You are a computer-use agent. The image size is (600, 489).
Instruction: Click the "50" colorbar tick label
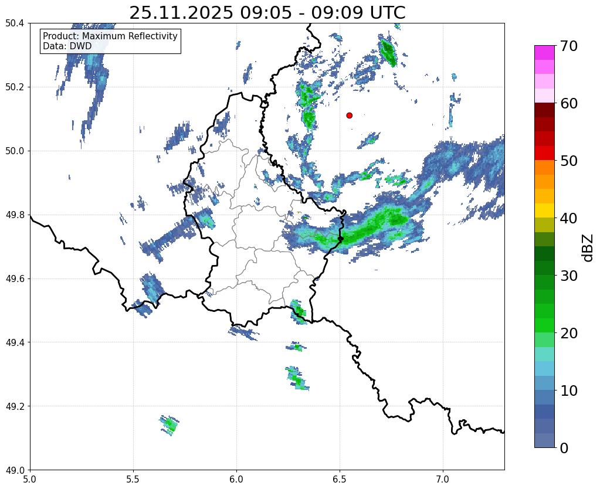click(x=569, y=161)
